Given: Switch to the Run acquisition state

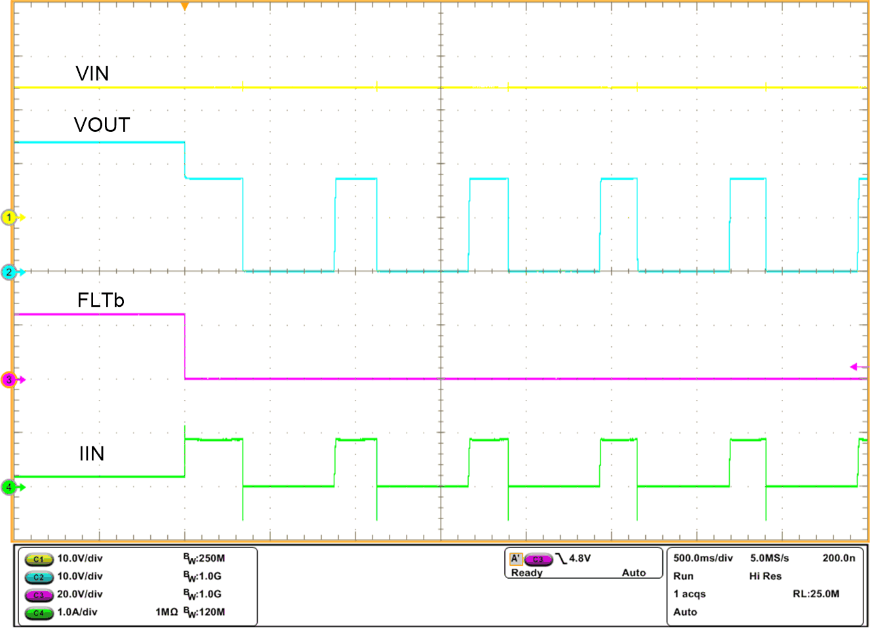Looking at the screenshot, I should (682, 577).
